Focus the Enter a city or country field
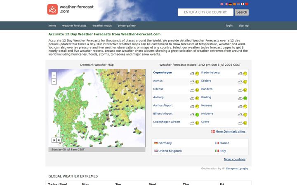Viewport: 297px width, 185px height. point(205,12)
